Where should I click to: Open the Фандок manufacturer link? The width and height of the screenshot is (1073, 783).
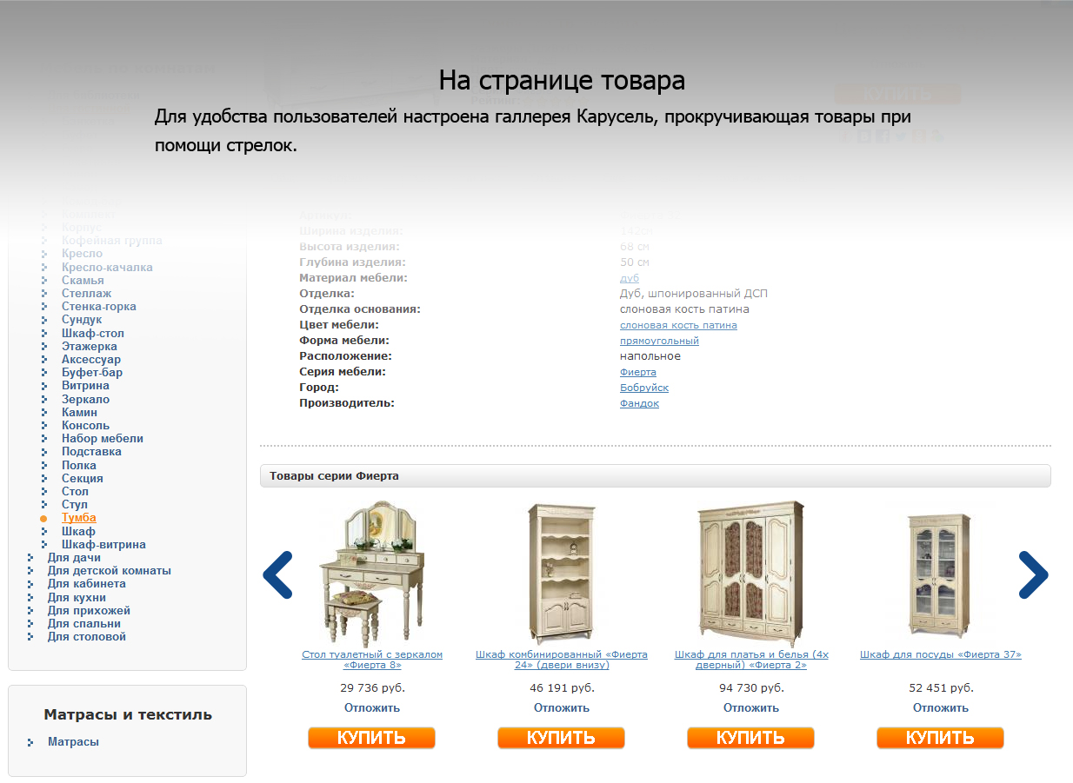point(639,403)
